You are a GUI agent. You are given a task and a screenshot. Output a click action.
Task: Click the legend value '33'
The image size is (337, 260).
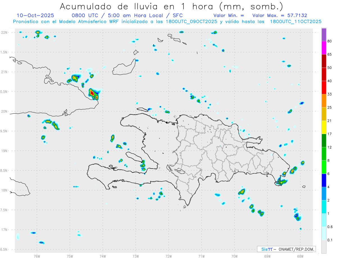click(x=330, y=94)
